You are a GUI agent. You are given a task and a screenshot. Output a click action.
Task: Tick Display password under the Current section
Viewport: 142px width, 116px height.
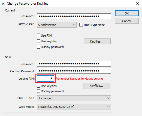point(38,47)
